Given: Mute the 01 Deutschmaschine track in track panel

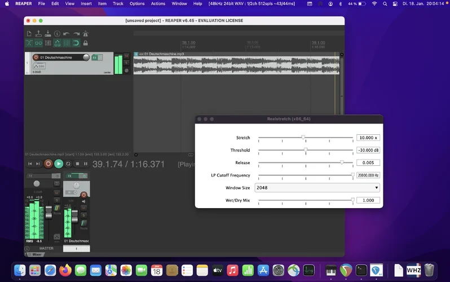Looking at the screenshot, I should click(126, 56).
